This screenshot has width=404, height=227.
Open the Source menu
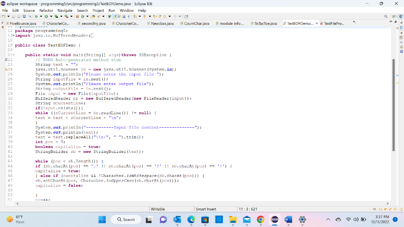click(29, 11)
